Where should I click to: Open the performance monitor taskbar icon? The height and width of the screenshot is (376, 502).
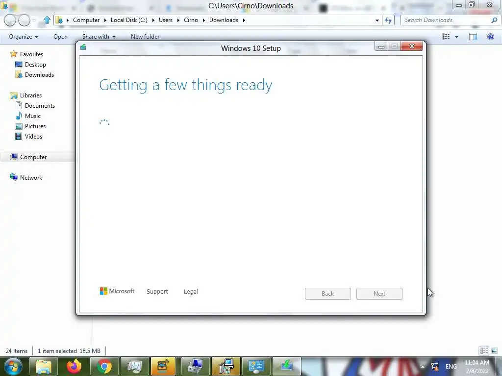[134, 366]
